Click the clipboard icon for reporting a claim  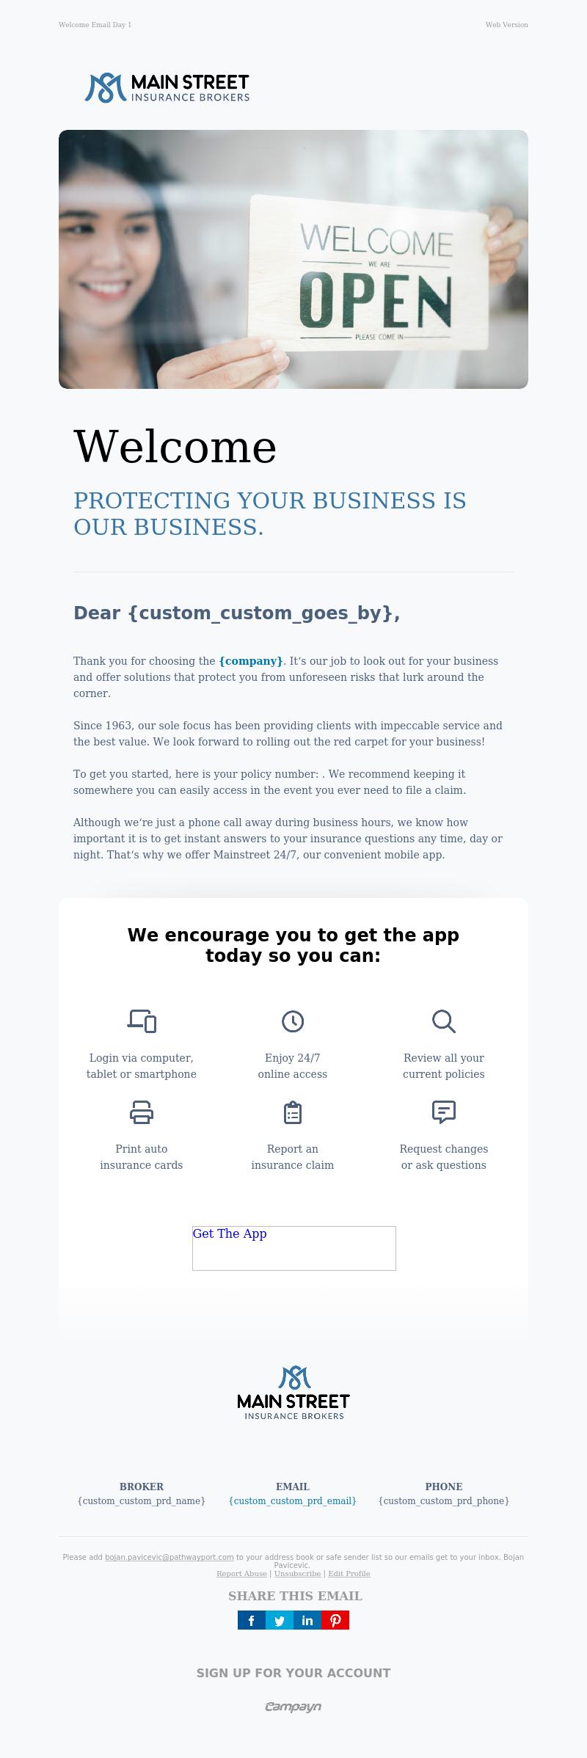293,1112
